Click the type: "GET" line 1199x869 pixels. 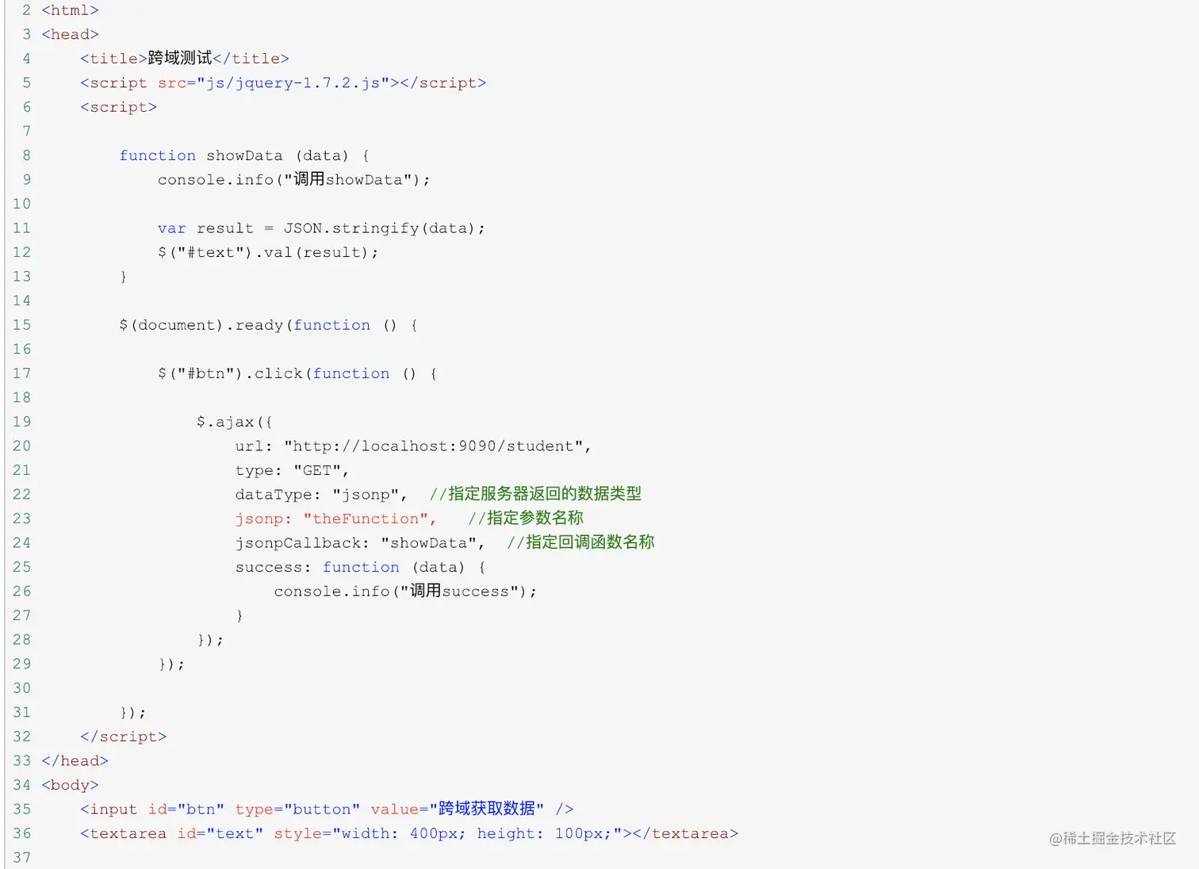coord(292,470)
